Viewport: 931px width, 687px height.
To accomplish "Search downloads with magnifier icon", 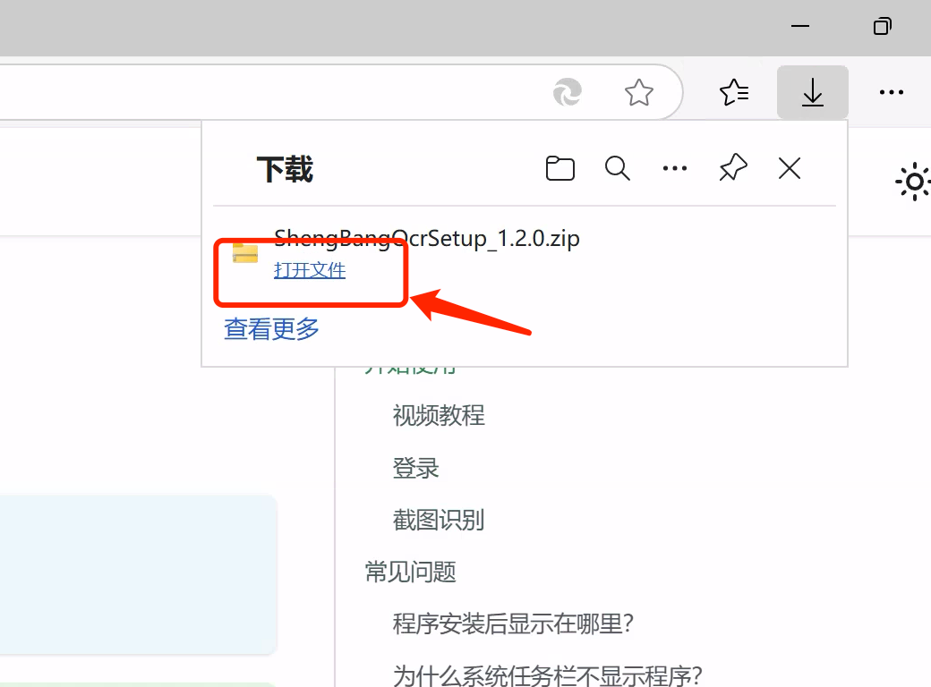I will [618, 168].
